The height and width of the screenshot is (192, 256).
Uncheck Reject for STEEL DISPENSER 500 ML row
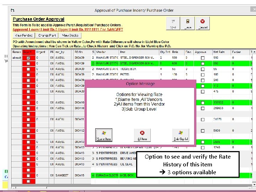28,58
